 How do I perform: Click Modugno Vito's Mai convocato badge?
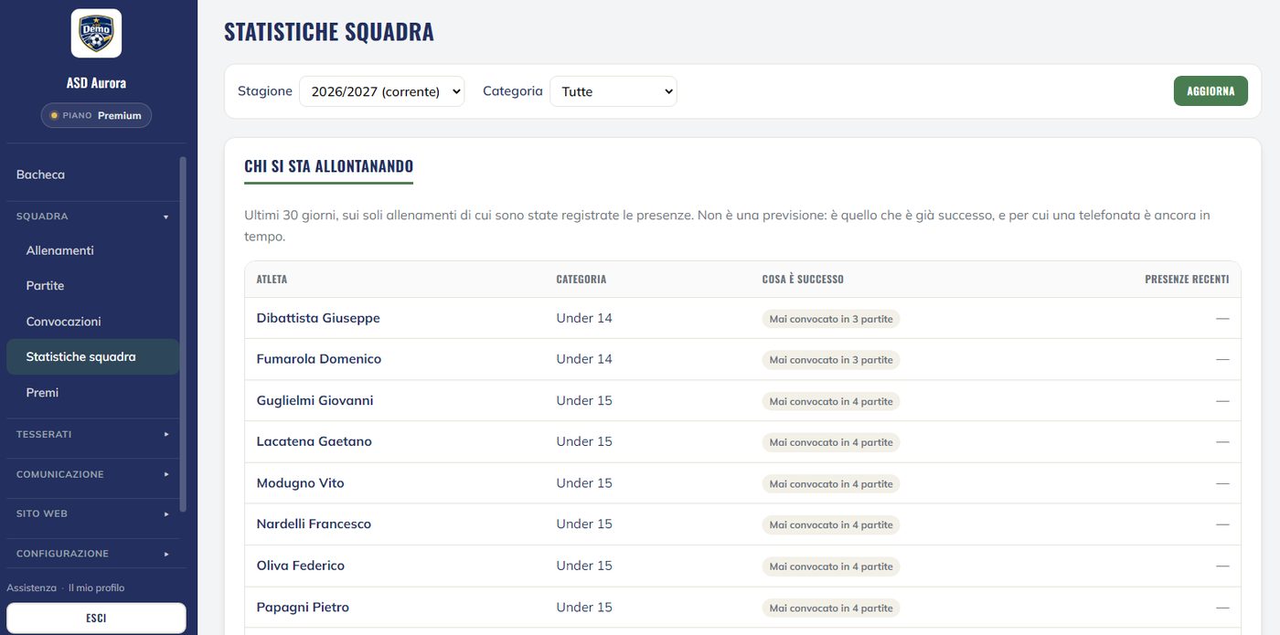(x=831, y=483)
